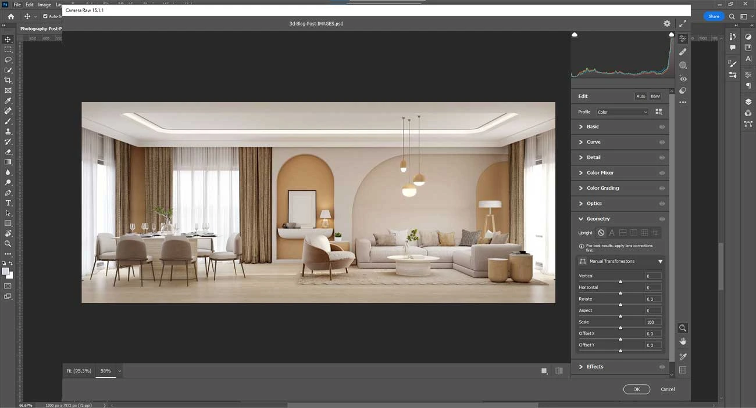This screenshot has height=408, width=756.
Task: Toggle the Geometry panel eye icon
Action: click(x=662, y=219)
